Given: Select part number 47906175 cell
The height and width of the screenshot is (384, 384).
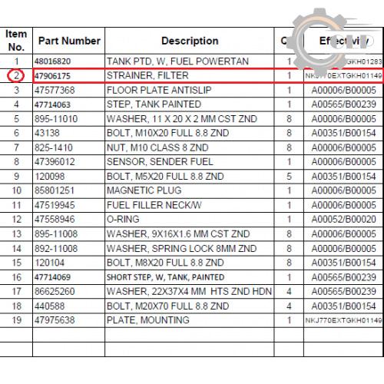Looking at the screenshot, I should [68, 76].
